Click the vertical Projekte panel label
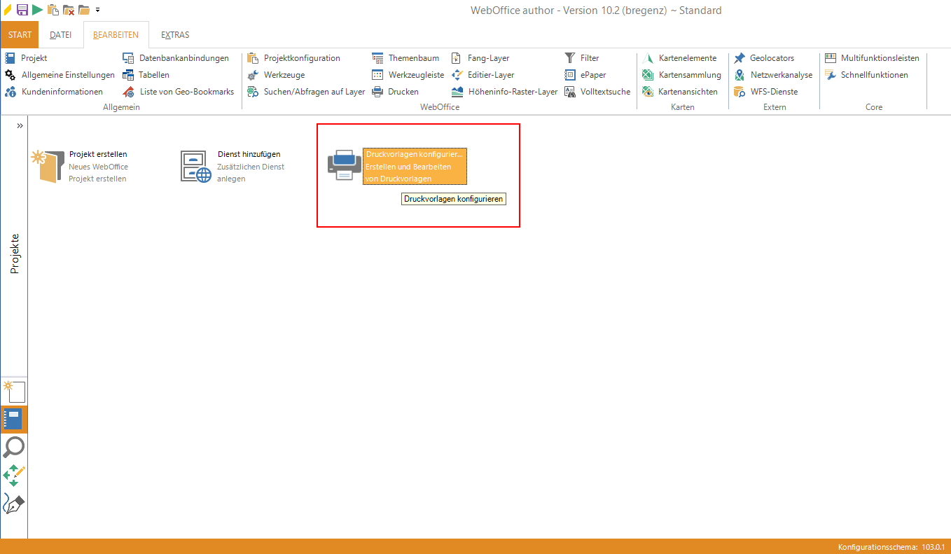The width and height of the screenshot is (951, 554). (x=15, y=254)
